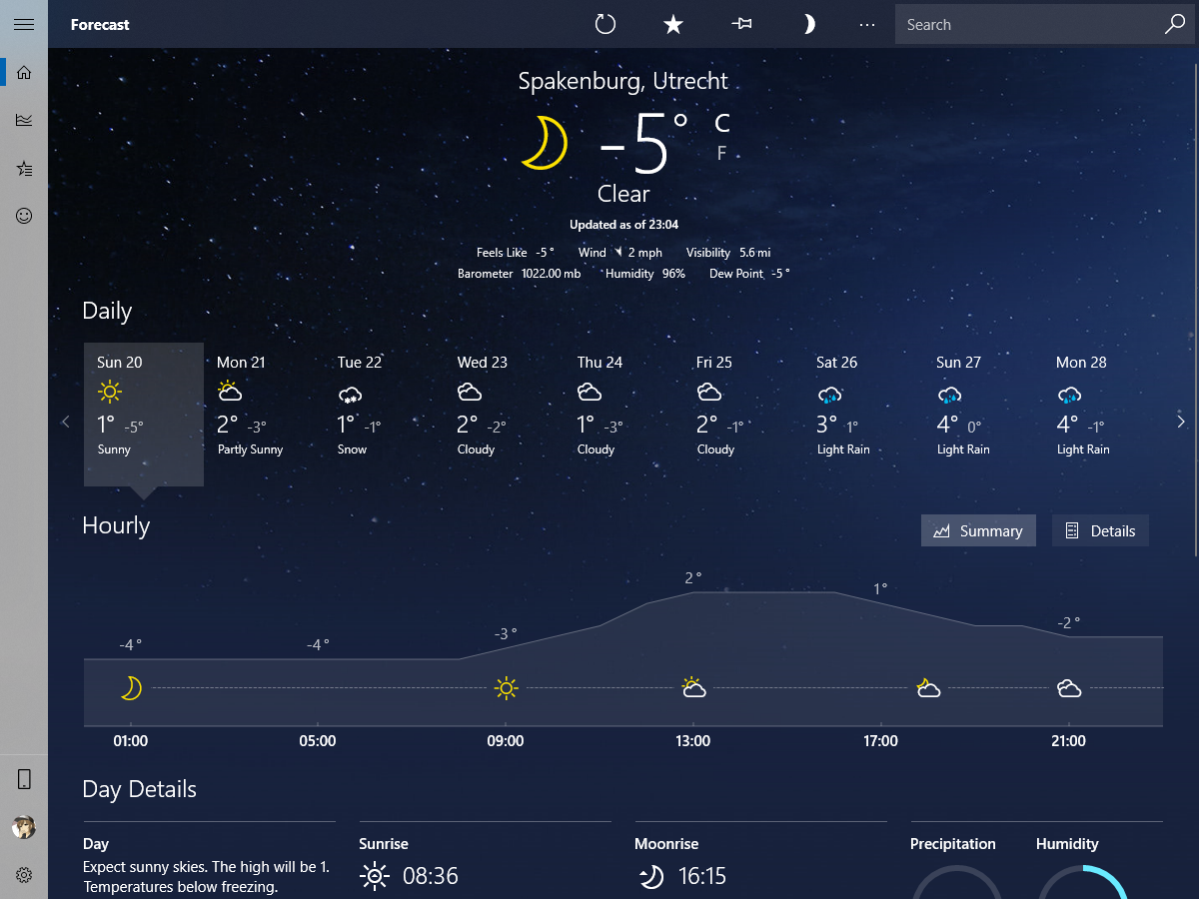Open the user account avatar

(24, 827)
